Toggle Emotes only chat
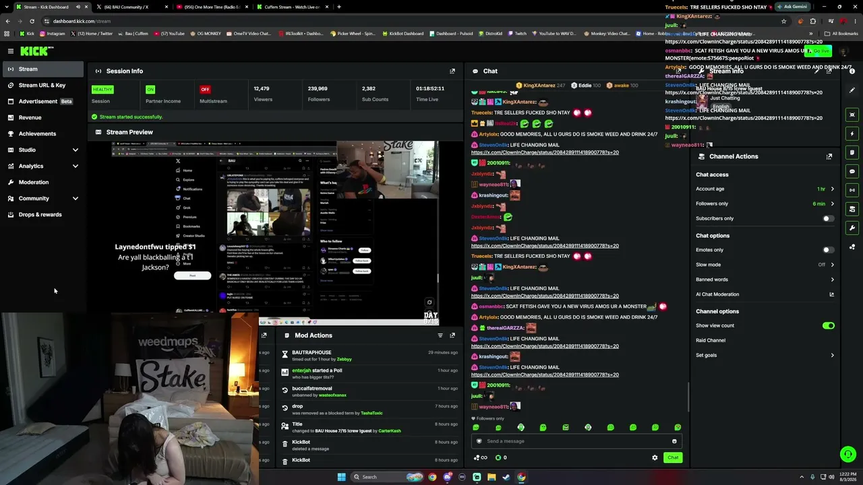 coord(828,250)
